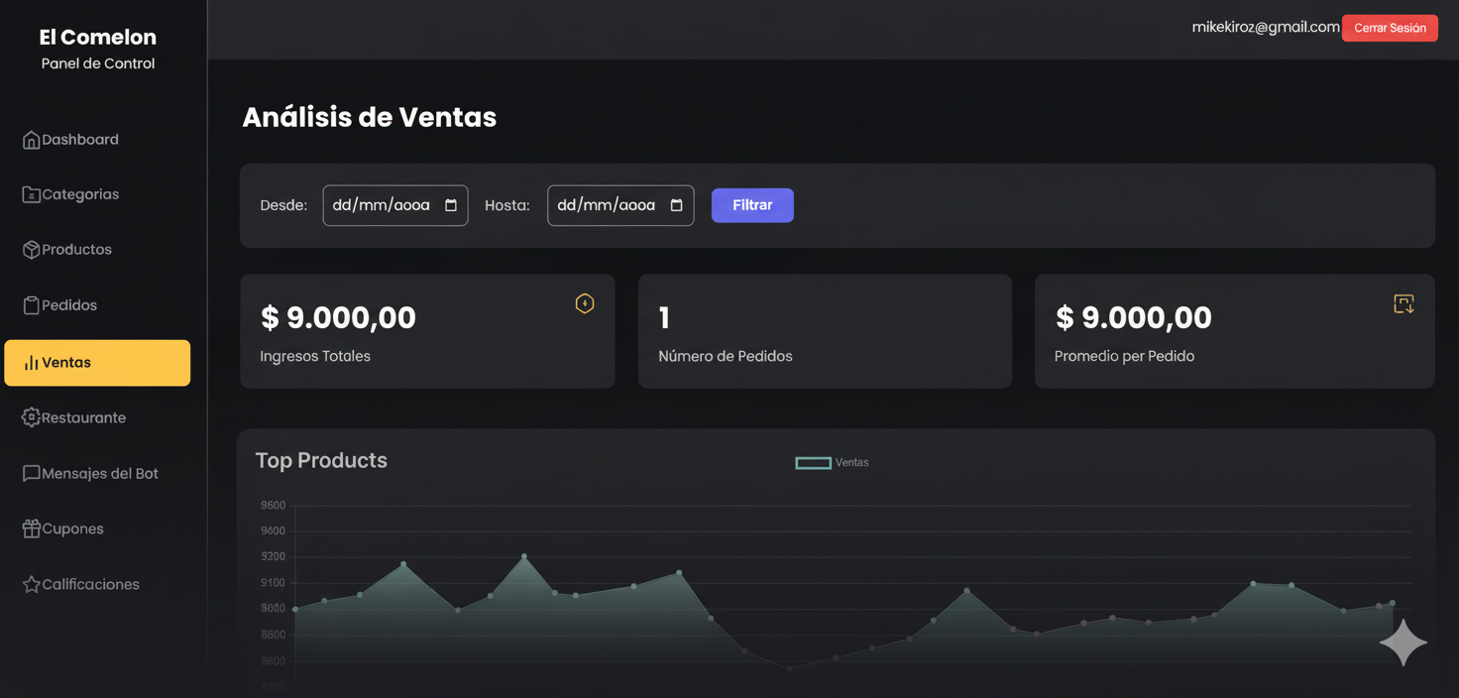
Task: Click the sparkle icon in chart corner
Action: point(1403,643)
